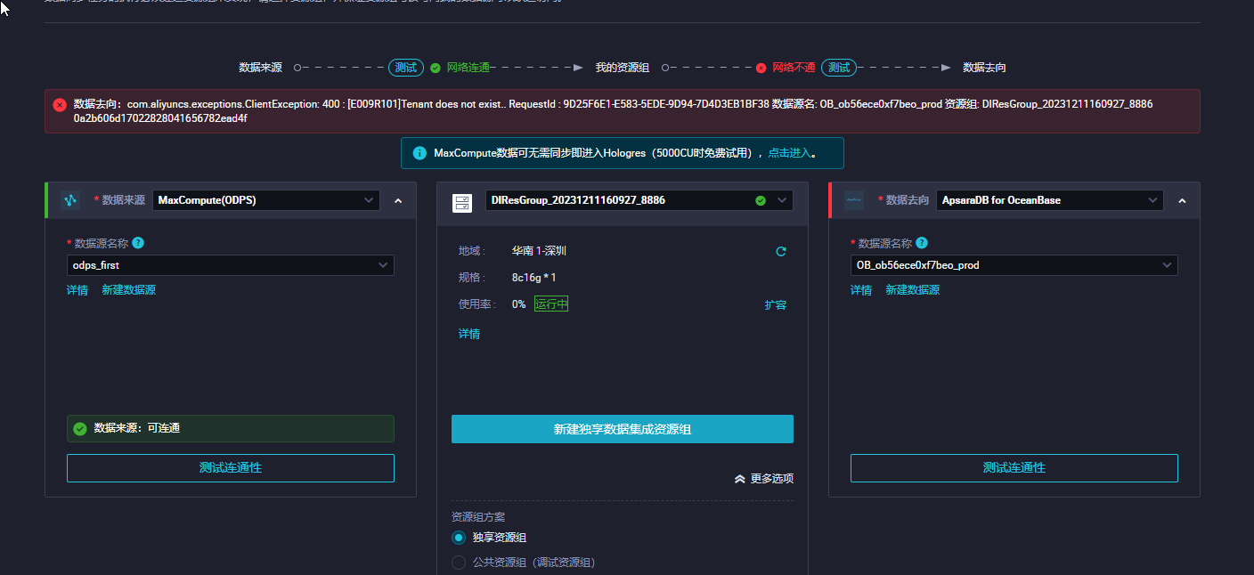Click 扩容 link for the resource group
Image resolution: width=1254 pixels, height=575 pixels.
coord(776,305)
